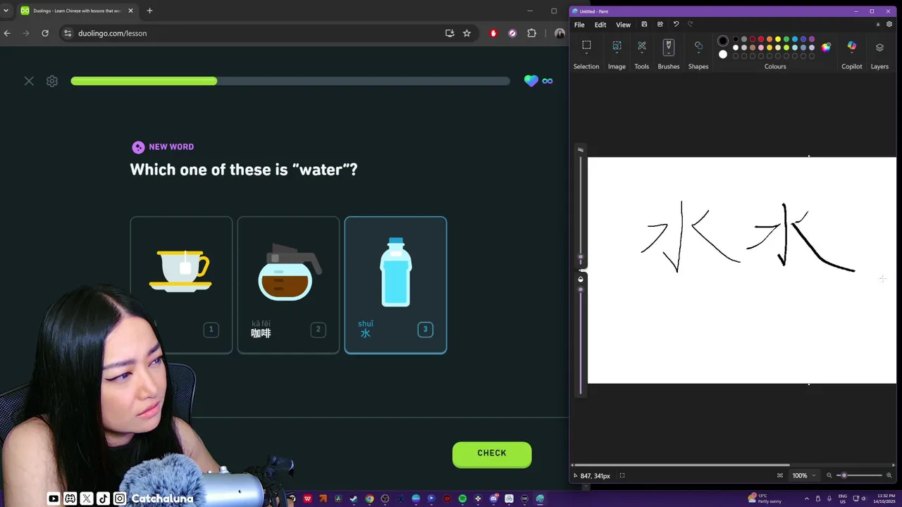This screenshot has height=507, width=902.
Task: Open Paint settings gear icon
Action: coord(889,25)
